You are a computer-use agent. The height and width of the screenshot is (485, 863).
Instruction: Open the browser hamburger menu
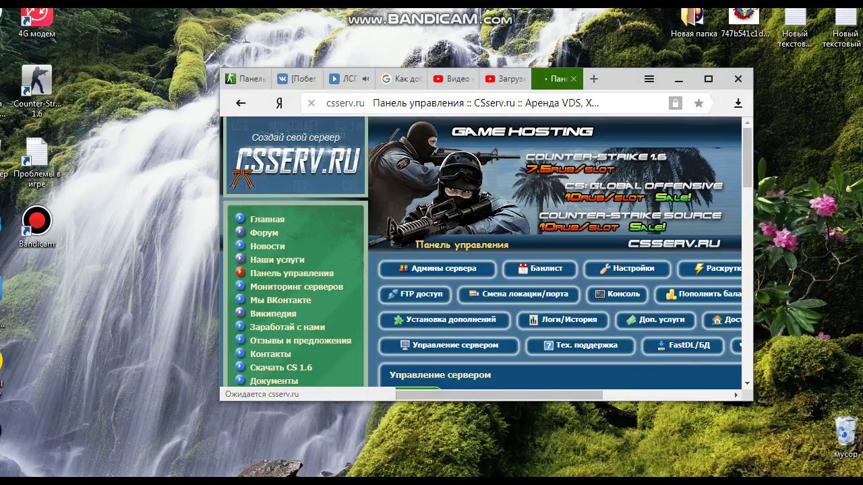(x=649, y=79)
